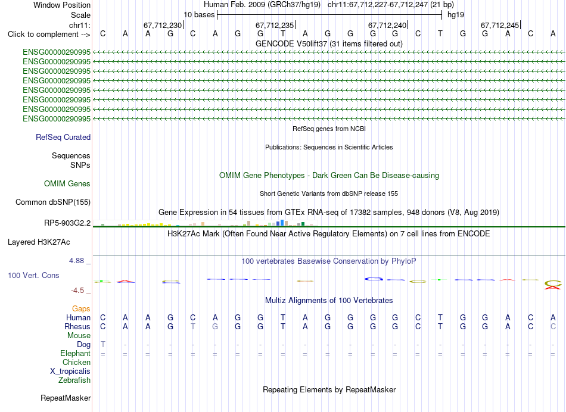Click the 67,712,240 position marker
Viewport: 566px width, 412px height.
(x=387, y=25)
